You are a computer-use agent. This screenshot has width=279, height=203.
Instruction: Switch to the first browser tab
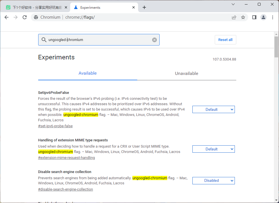click(x=35, y=8)
